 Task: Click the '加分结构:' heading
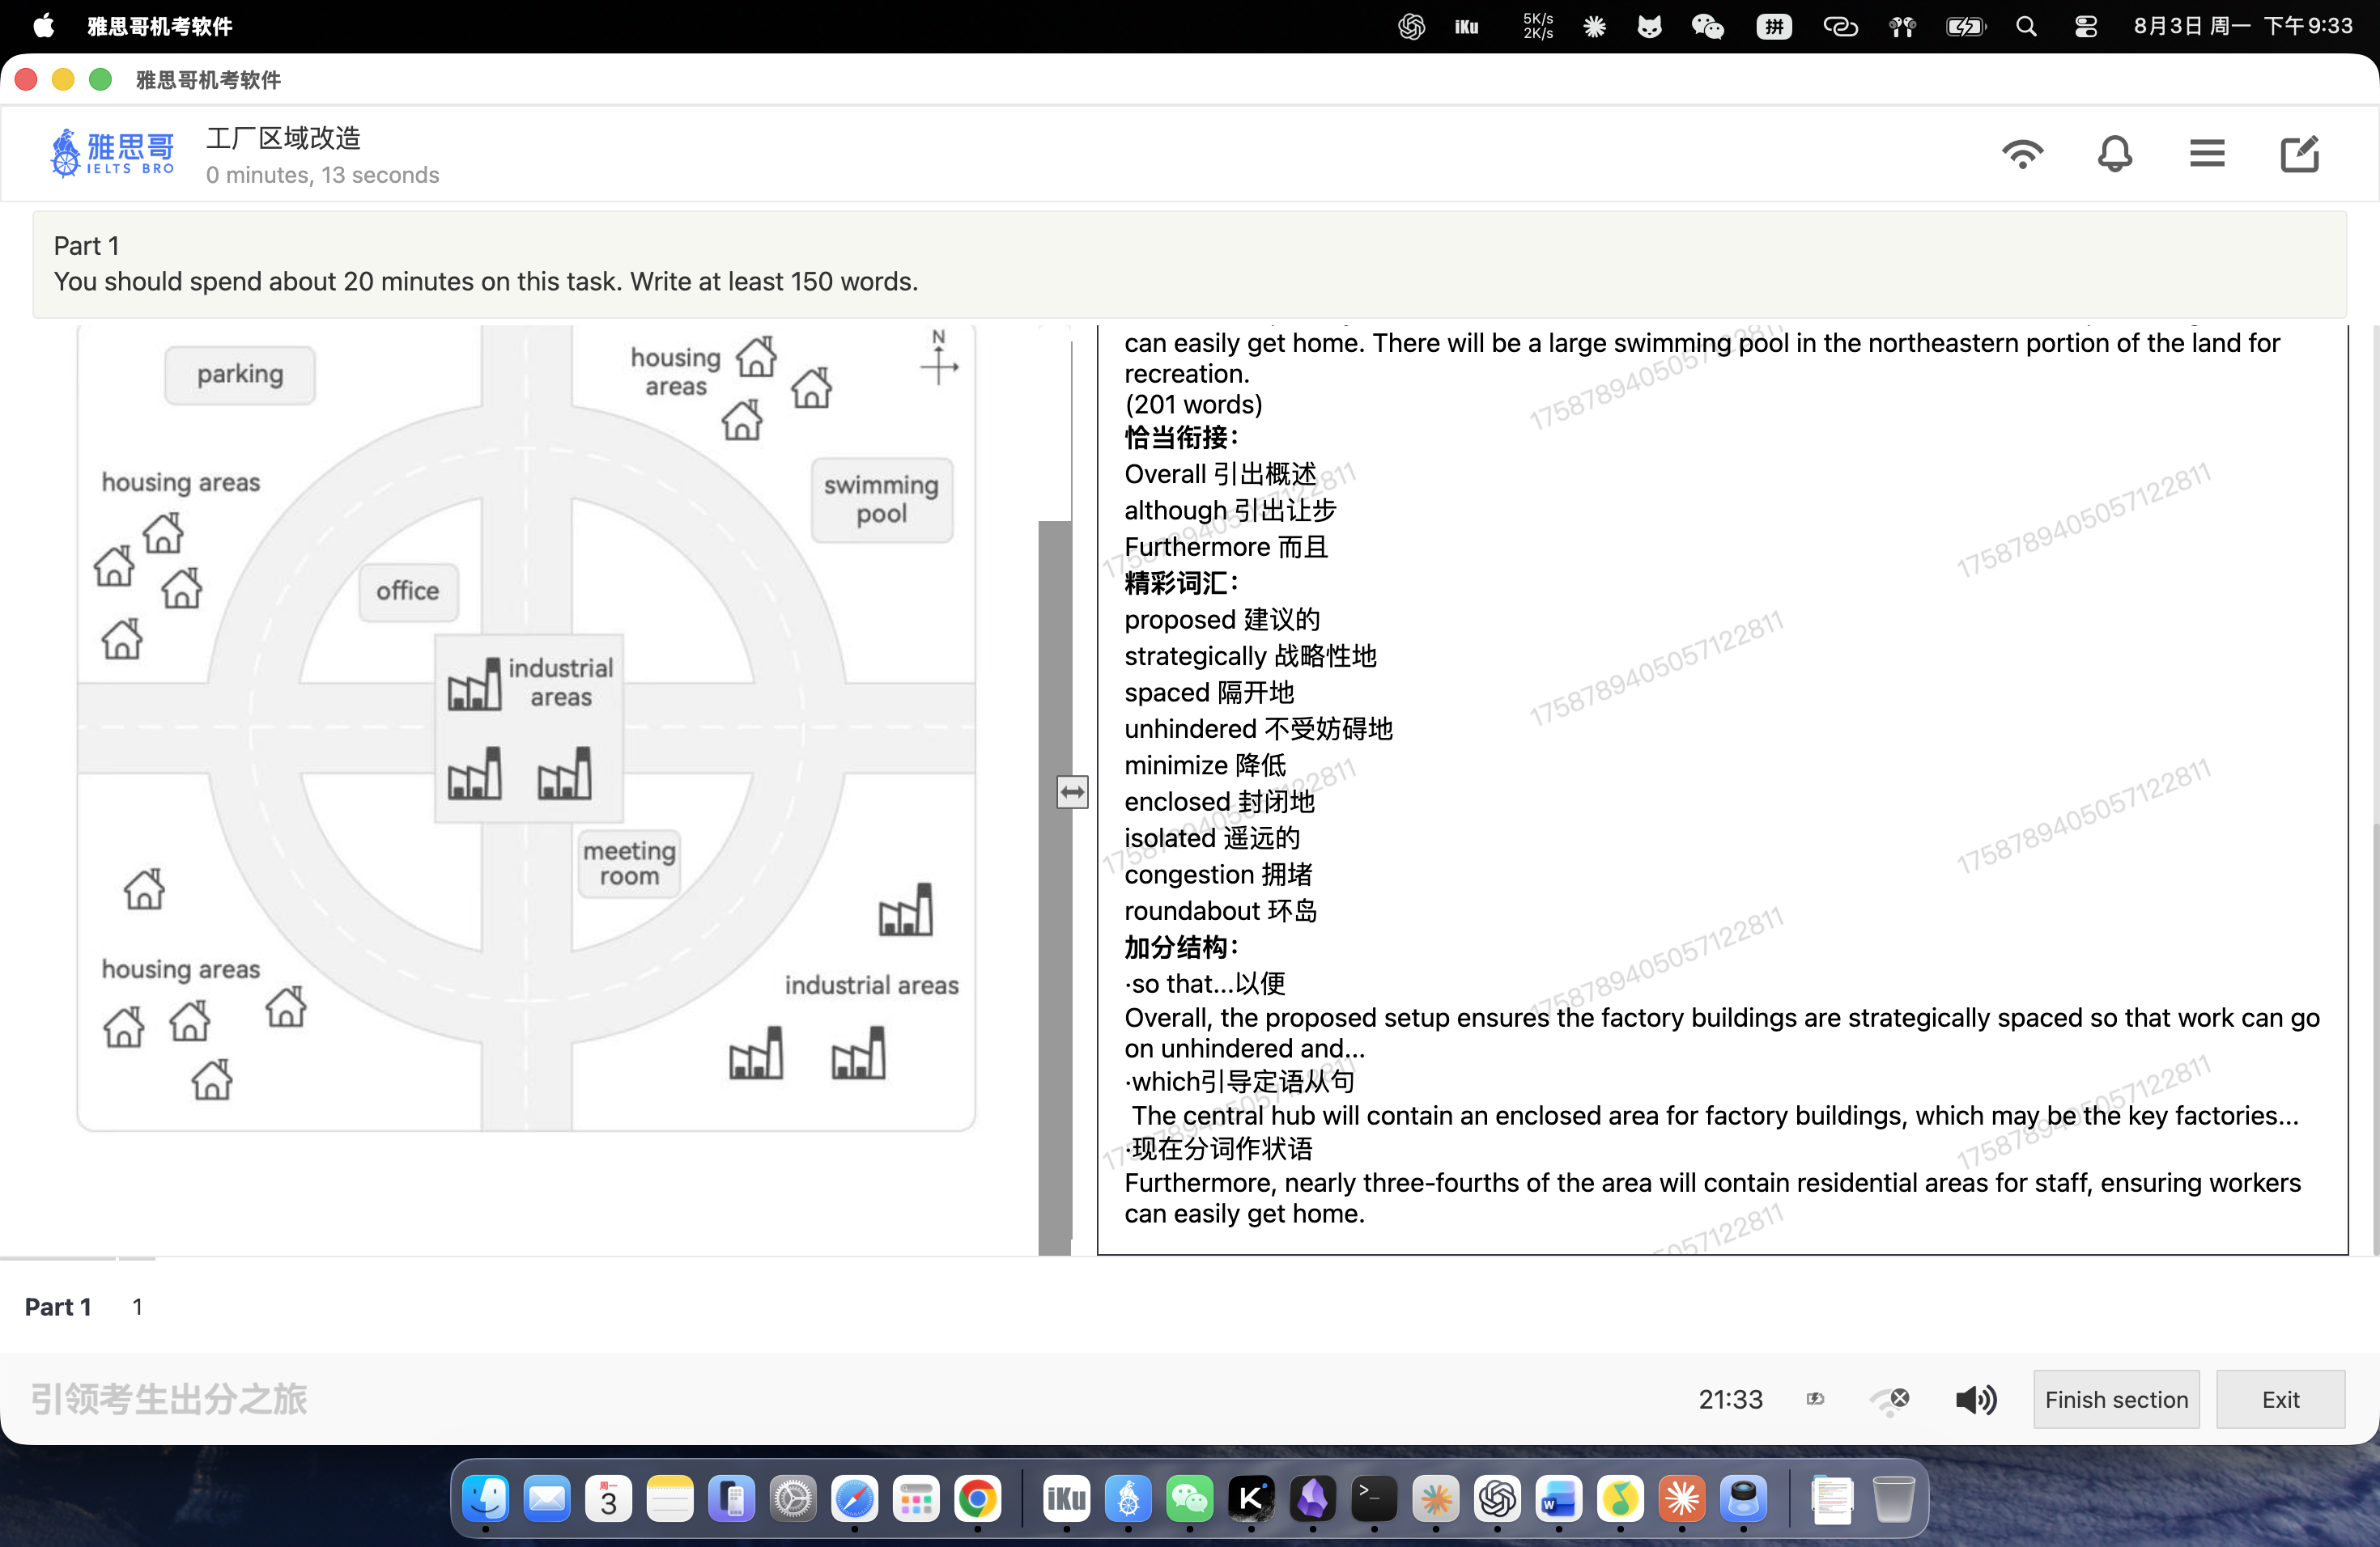coord(1181,947)
